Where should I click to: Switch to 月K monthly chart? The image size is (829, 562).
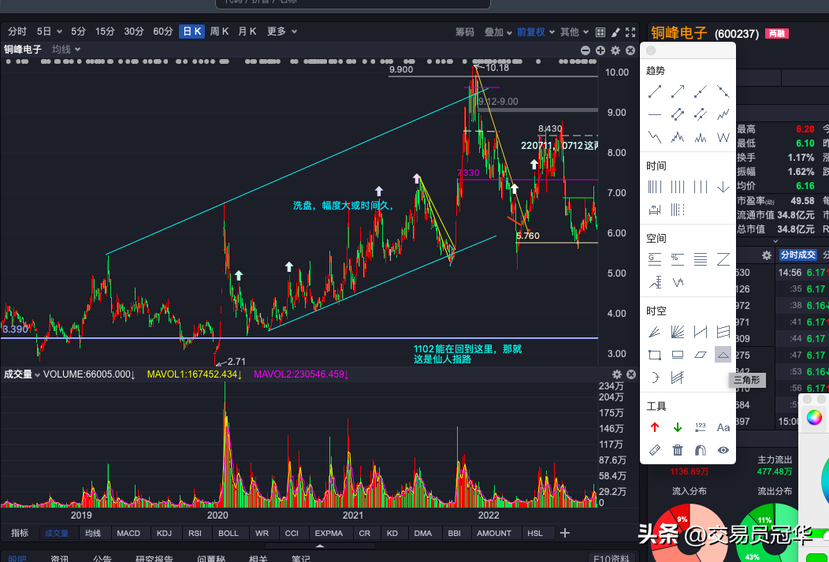click(x=247, y=32)
